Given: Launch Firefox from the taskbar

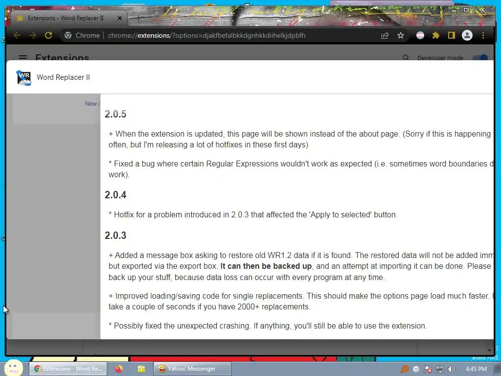Looking at the screenshot, I should point(119,369).
